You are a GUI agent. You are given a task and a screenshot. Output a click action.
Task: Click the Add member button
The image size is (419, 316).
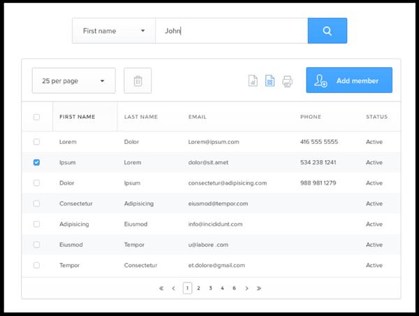click(348, 80)
